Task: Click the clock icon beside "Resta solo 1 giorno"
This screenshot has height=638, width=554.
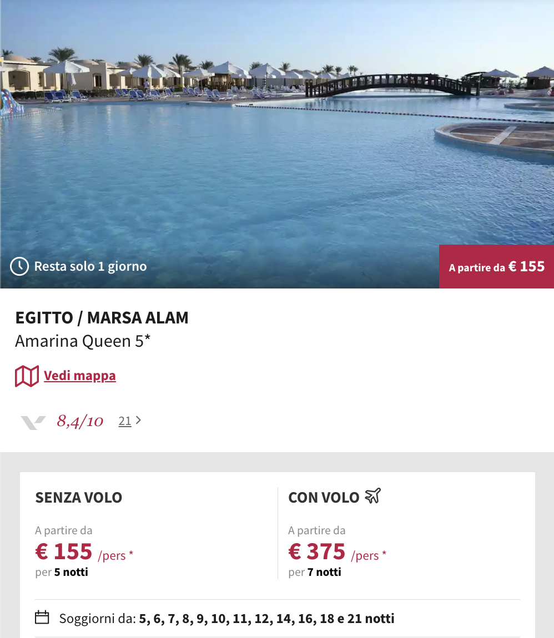Action: click(x=19, y=266)
